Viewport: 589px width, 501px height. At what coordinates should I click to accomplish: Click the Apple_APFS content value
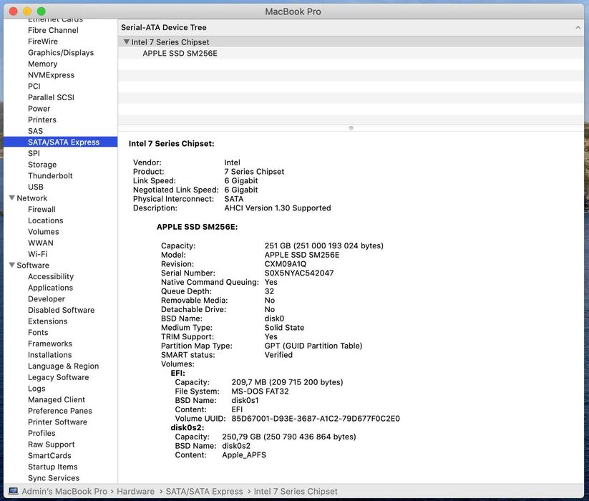(x=244, y=454)
